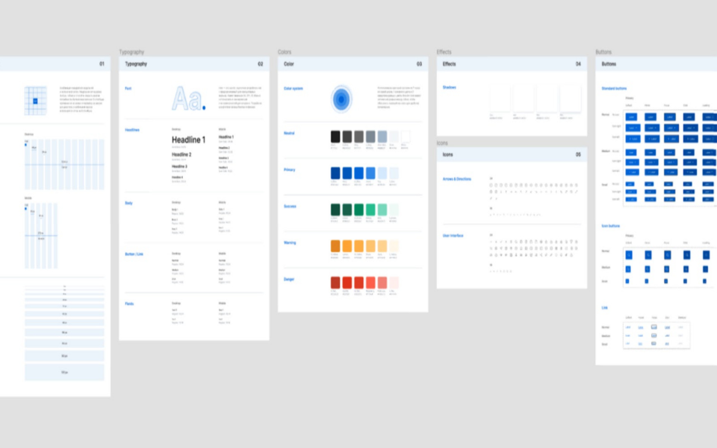
Task: Click the Danger row label
Action: point(289,279)
